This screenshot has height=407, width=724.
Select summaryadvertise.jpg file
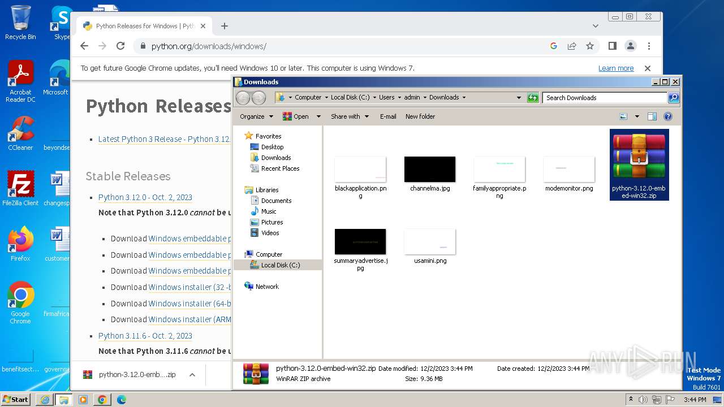pyautogui.click(x=360, y=249)
